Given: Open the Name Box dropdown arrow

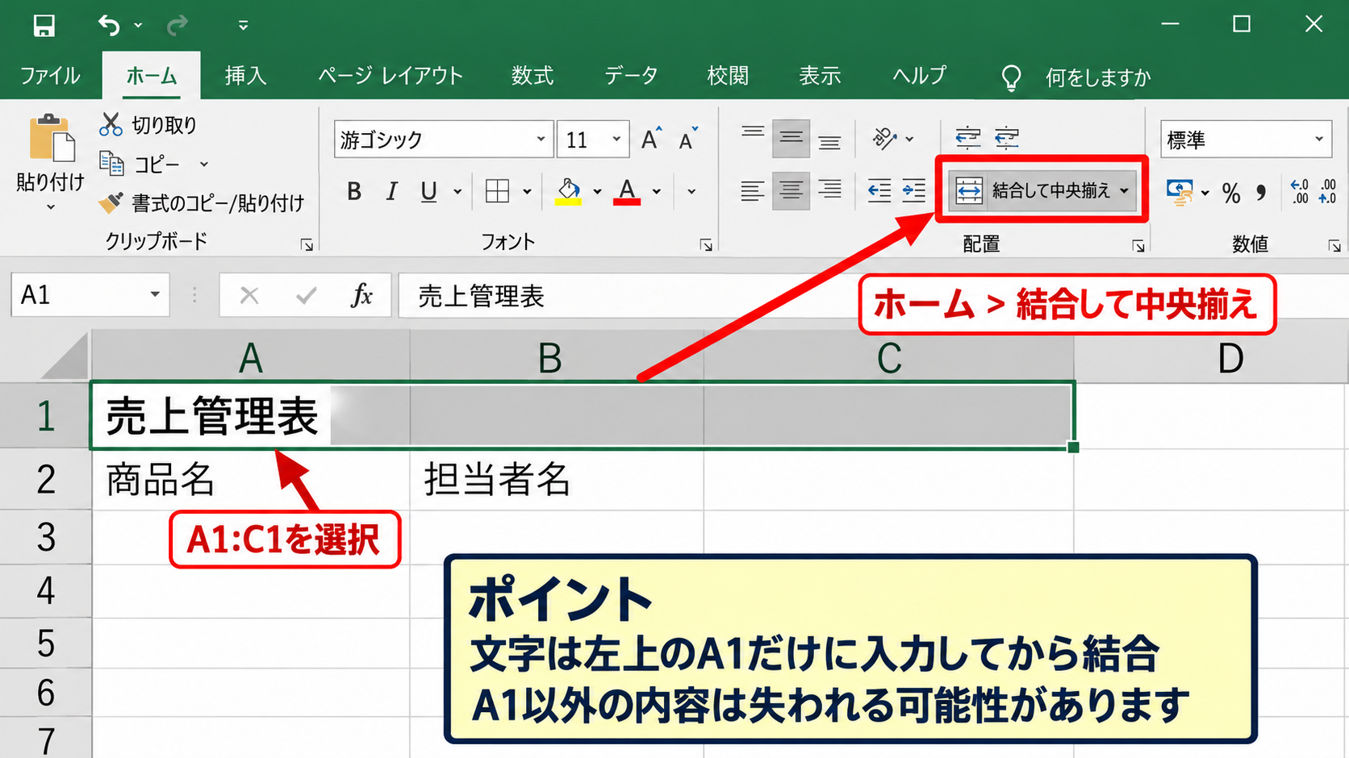Looking at the screenshot, I should click(155, 295).
